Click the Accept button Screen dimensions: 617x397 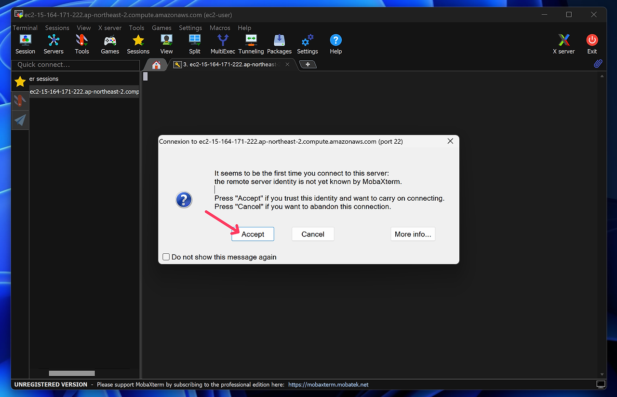click(x=253, y=234)
